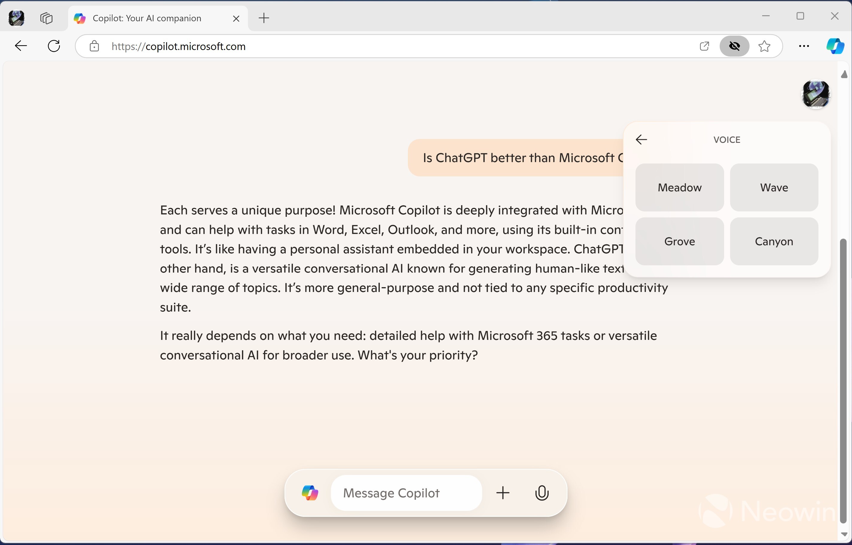Image resolution: width=852 pixels, height=545 pixels.
Task: Choose Wave voice
Action: (x=774, y=187)
